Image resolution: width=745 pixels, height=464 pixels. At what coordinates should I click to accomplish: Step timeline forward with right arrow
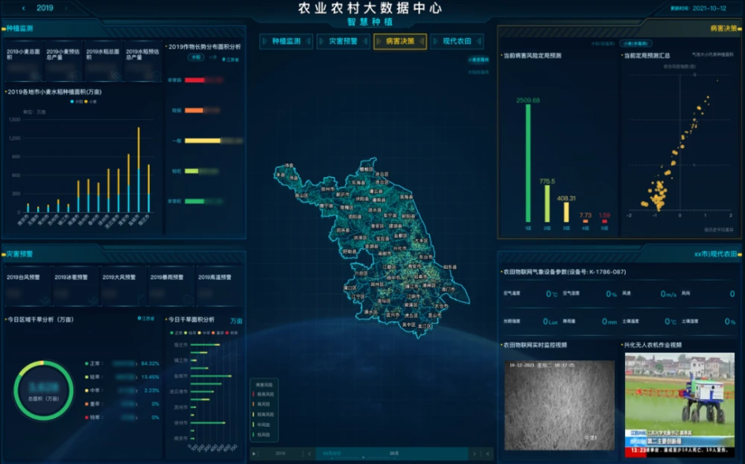coord(474,454)
